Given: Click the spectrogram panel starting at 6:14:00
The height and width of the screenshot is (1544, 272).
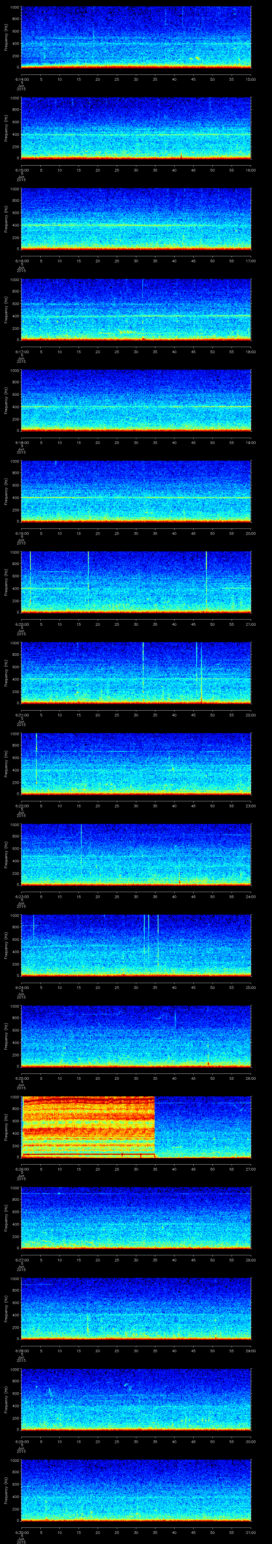Looking at the screenshot, I should tap(136, 37).
